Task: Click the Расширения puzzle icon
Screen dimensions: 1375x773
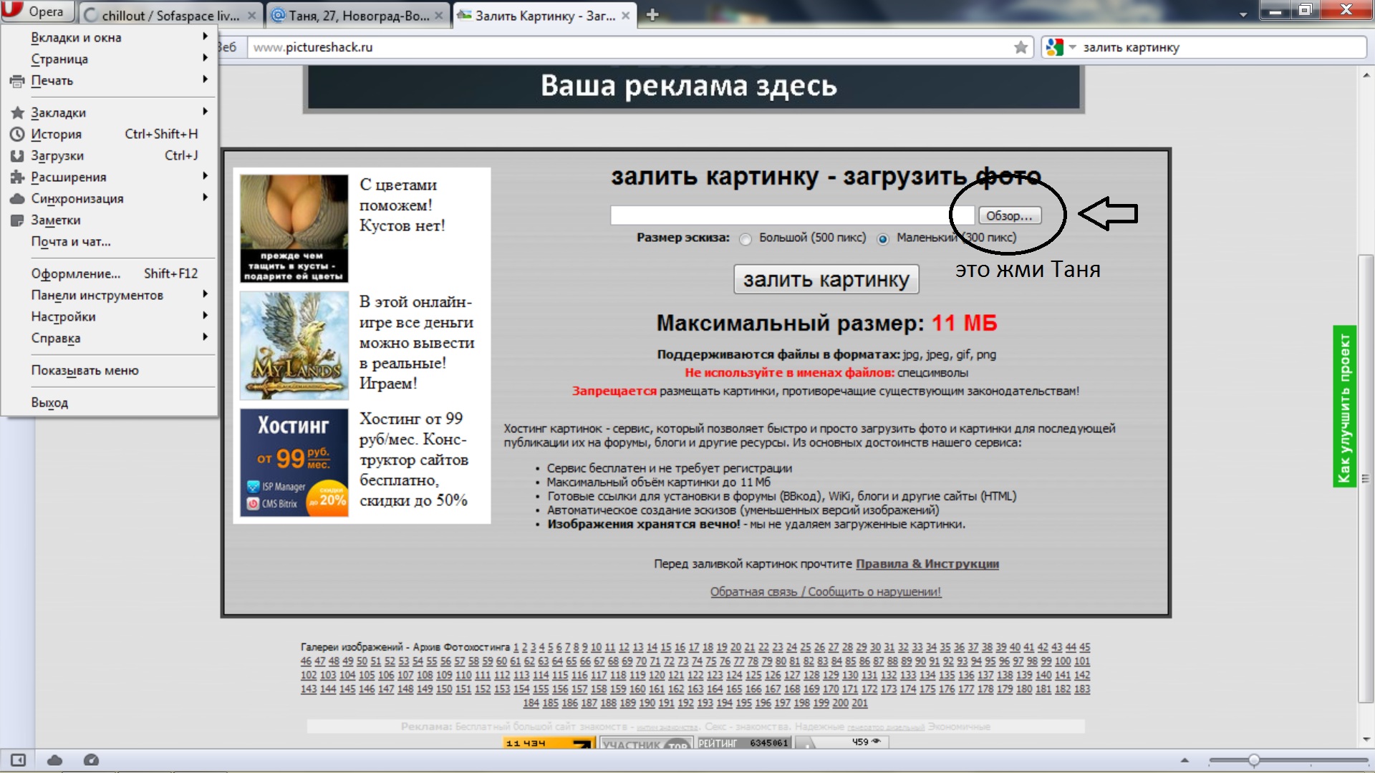Action: 17,178
